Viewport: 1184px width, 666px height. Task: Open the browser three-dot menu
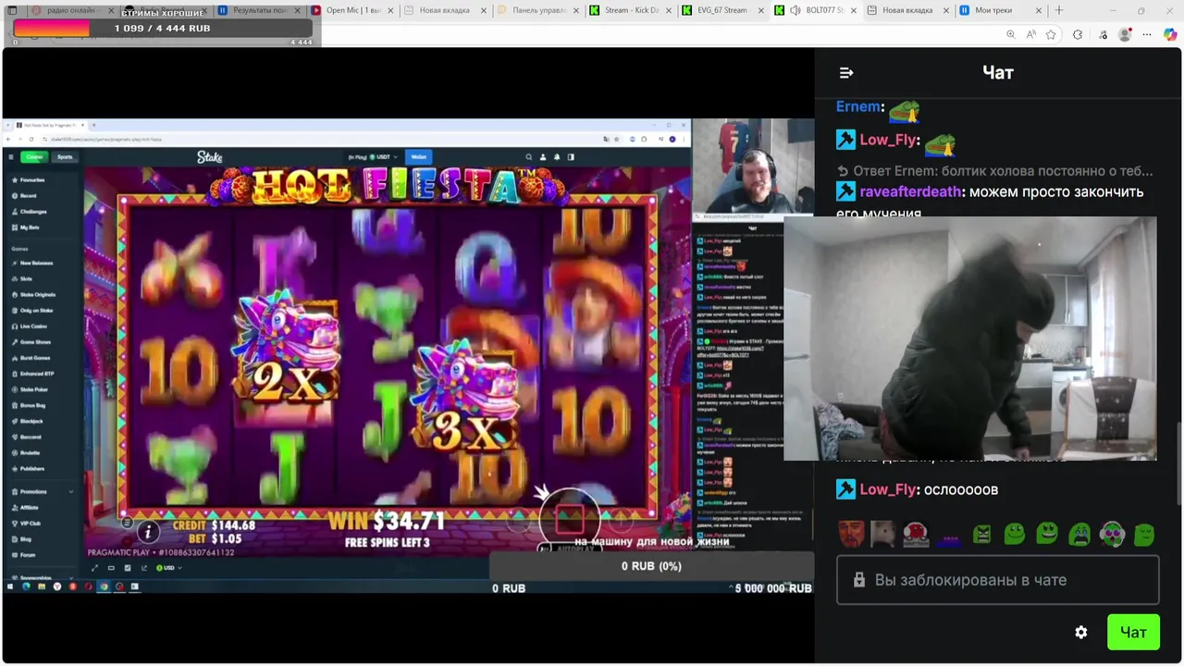click(x=1147, y=34)
